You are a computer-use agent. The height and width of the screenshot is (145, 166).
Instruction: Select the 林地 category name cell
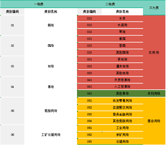[51, 66]
